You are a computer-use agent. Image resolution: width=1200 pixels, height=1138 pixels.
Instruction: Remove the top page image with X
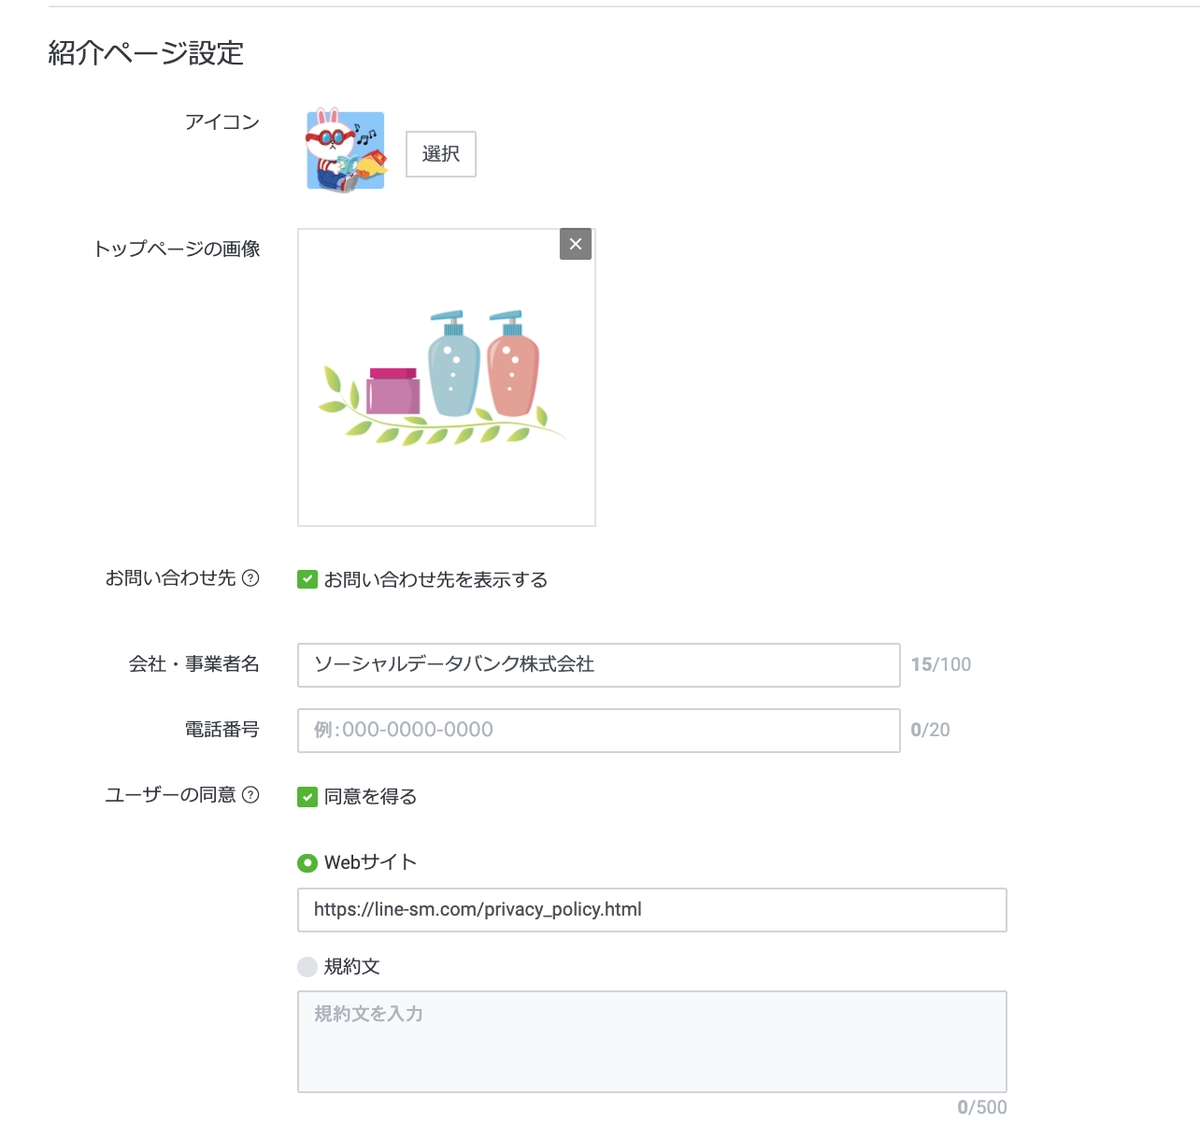[x=576, y=244]
